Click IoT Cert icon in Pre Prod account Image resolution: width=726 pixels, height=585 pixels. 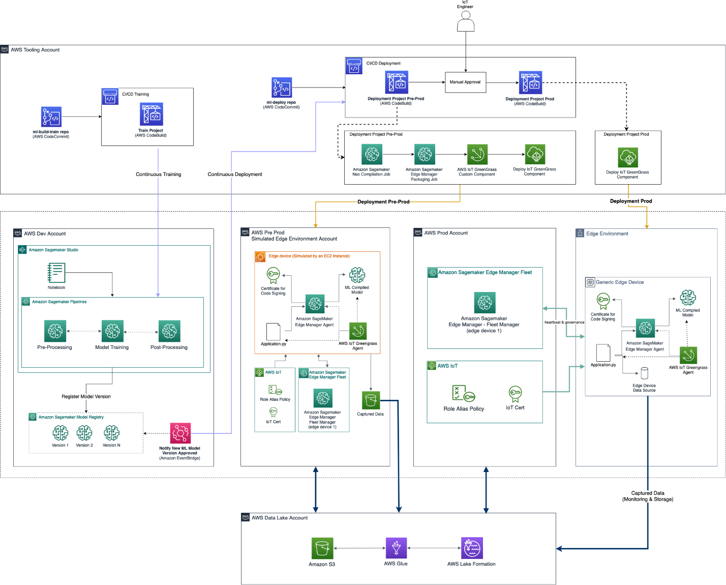pyautogui.click(x=274, y=412)
